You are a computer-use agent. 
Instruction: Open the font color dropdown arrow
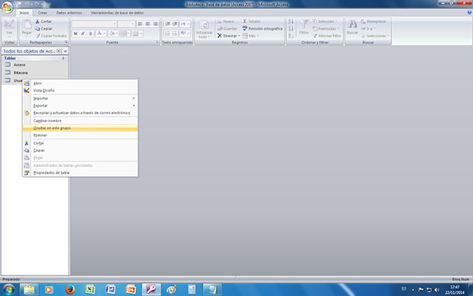105,34
